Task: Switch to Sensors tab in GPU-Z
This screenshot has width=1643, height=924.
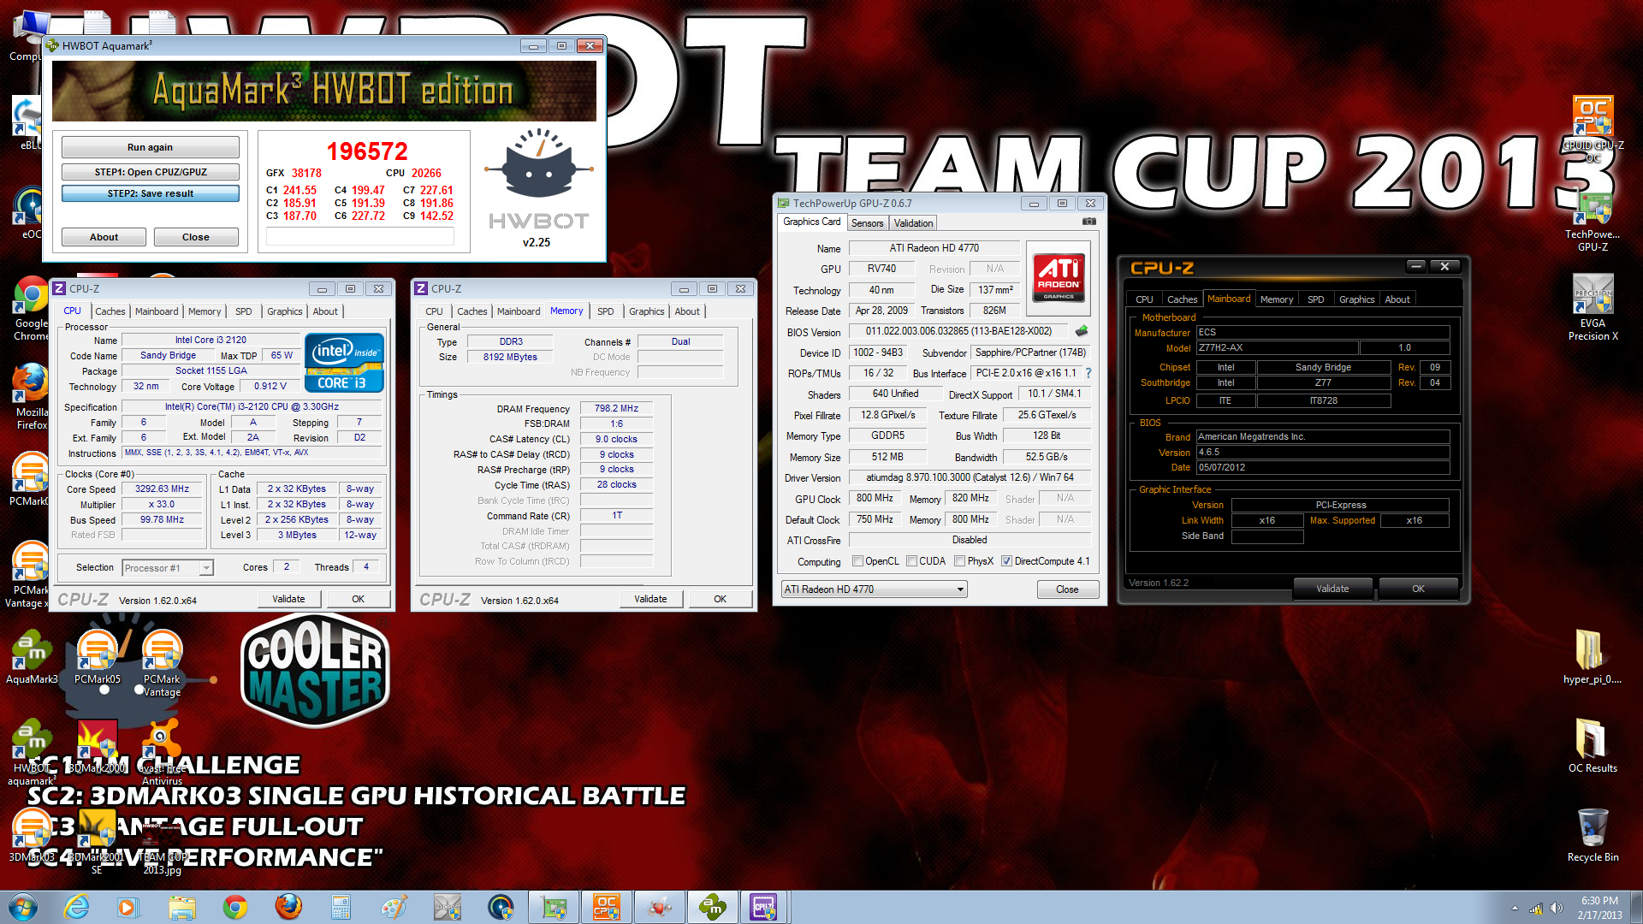Action: 867,223
